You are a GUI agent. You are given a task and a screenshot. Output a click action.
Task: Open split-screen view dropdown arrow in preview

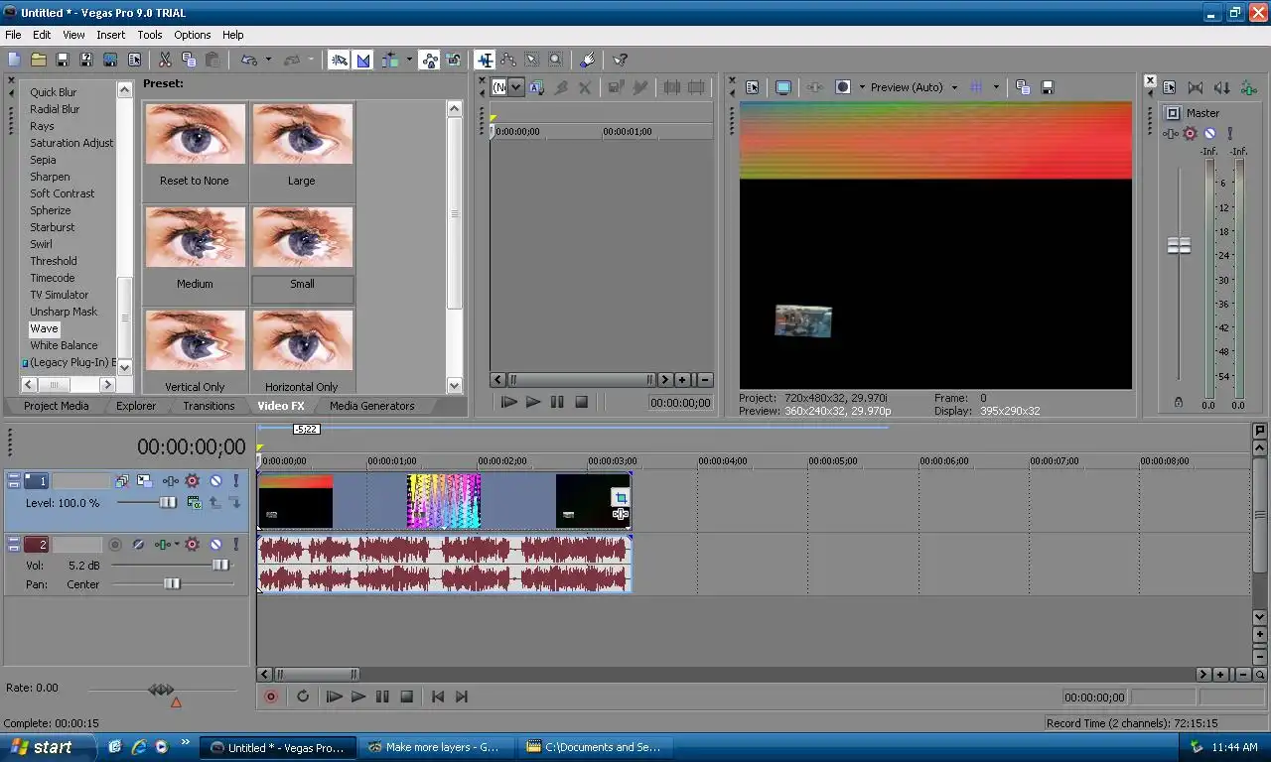pos(861,87)
